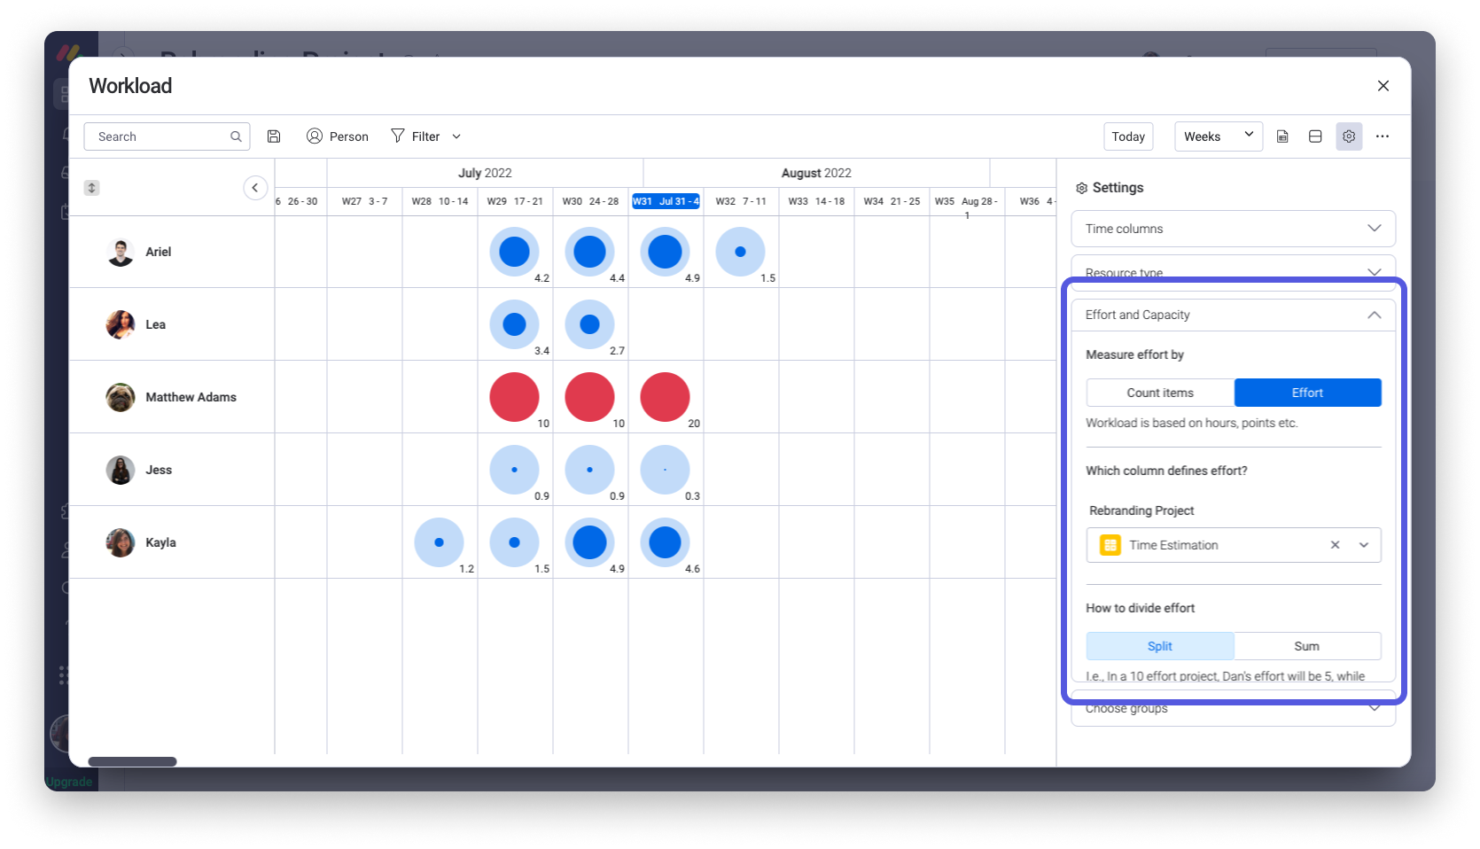Open the Weeks timescale dropdown
Image resolution: width=1480 pixels, height=849 pixels.
pos(1219,136)
